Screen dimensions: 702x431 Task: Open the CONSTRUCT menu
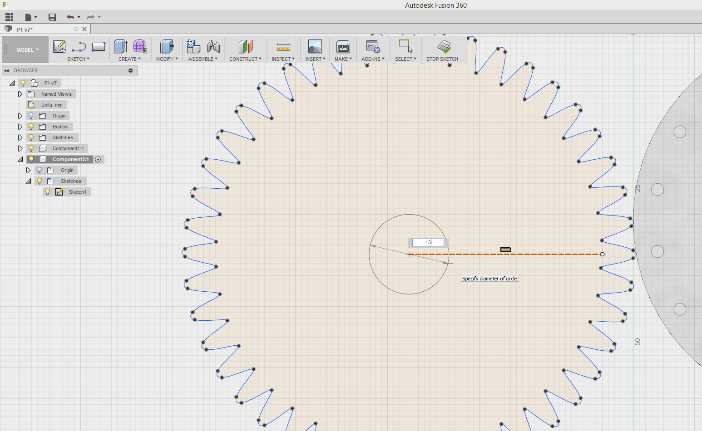(x=245, y=59)
